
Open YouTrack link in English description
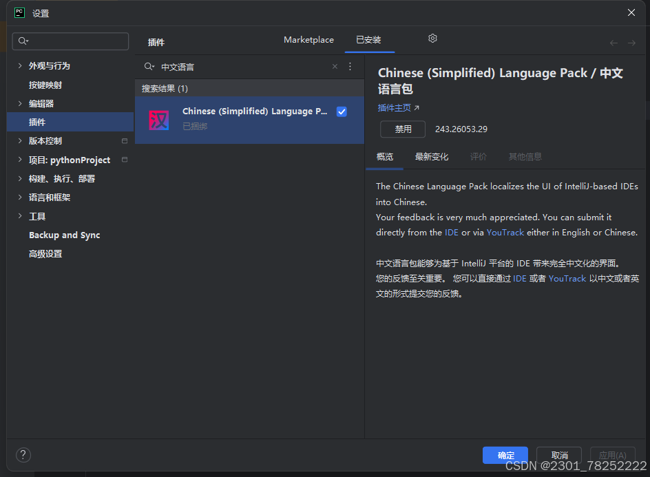coord(505,233)
